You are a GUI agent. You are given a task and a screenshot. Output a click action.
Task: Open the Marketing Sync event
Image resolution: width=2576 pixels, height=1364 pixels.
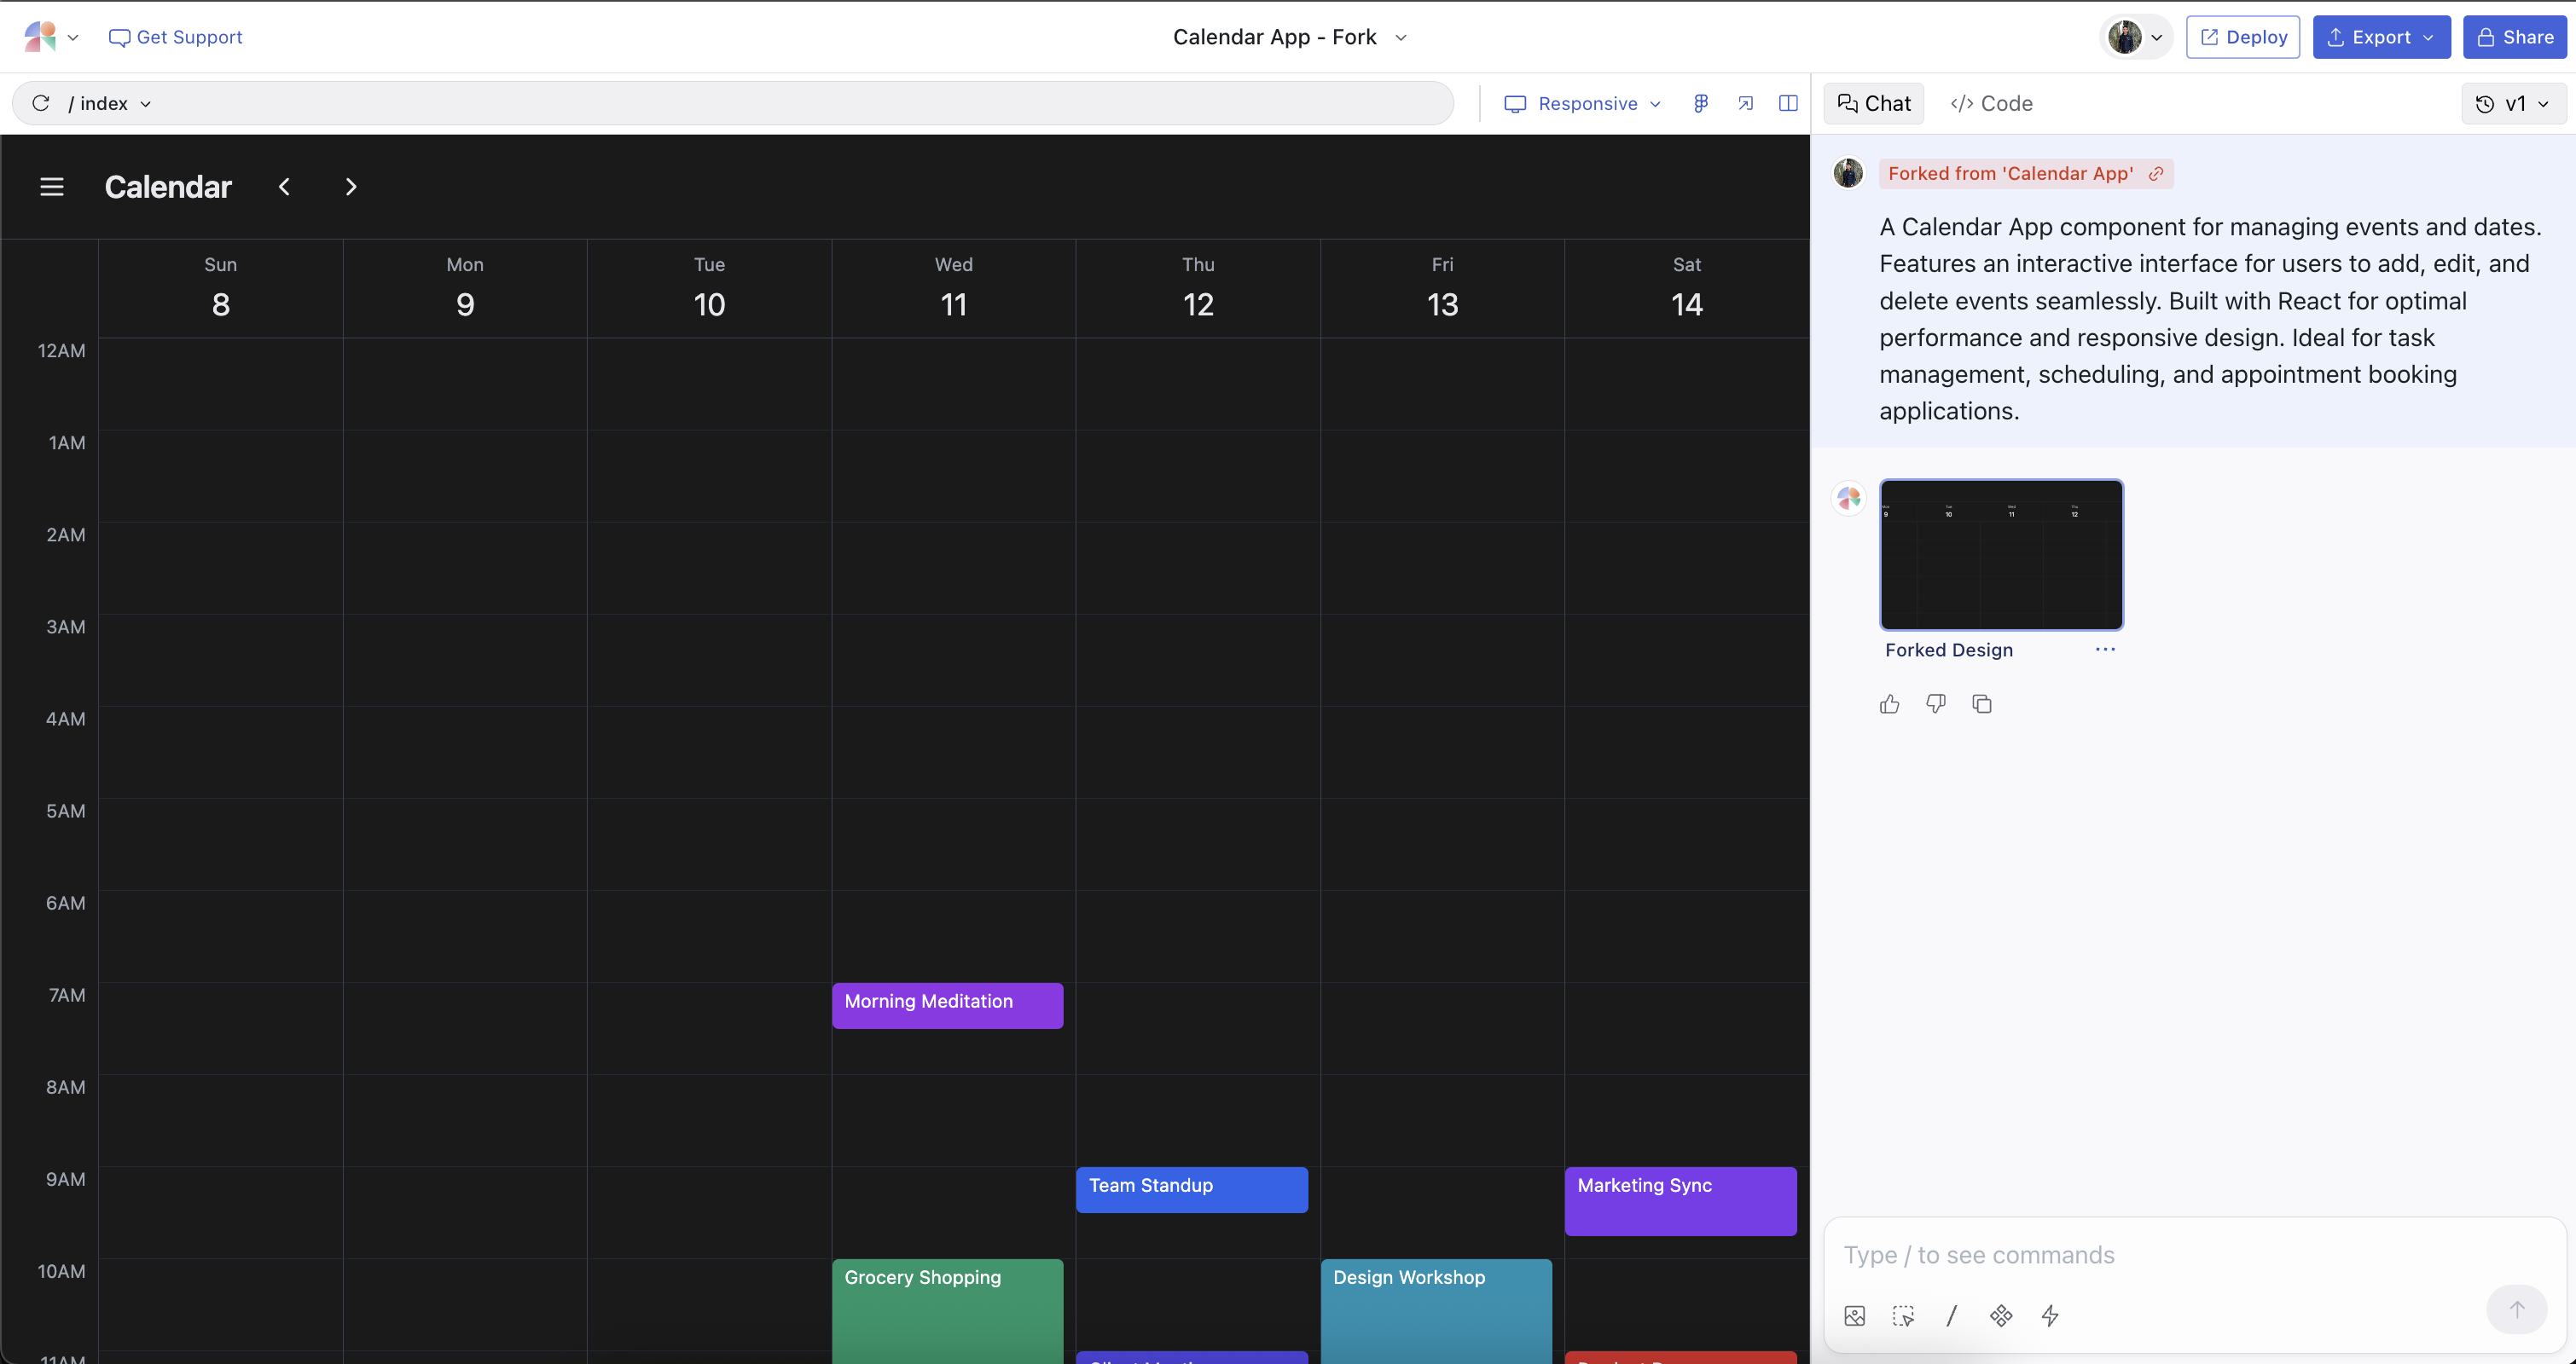(1681, 1201)
